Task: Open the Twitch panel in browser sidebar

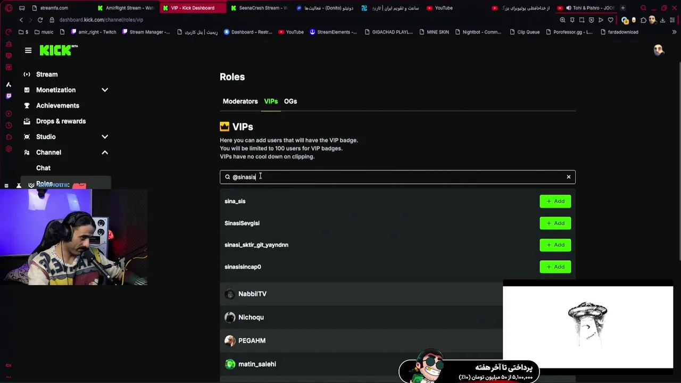Action: click(x=9, y=96)
